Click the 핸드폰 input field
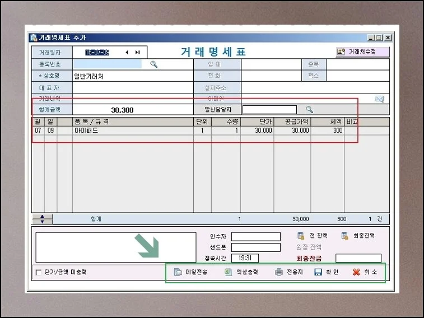Viewport: 424px width, 318px height. 256,247
